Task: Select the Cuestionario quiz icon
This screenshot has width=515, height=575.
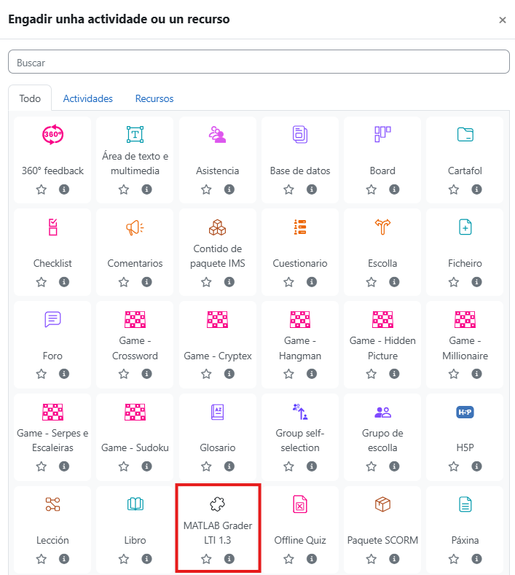Action: tap(300, 227)
